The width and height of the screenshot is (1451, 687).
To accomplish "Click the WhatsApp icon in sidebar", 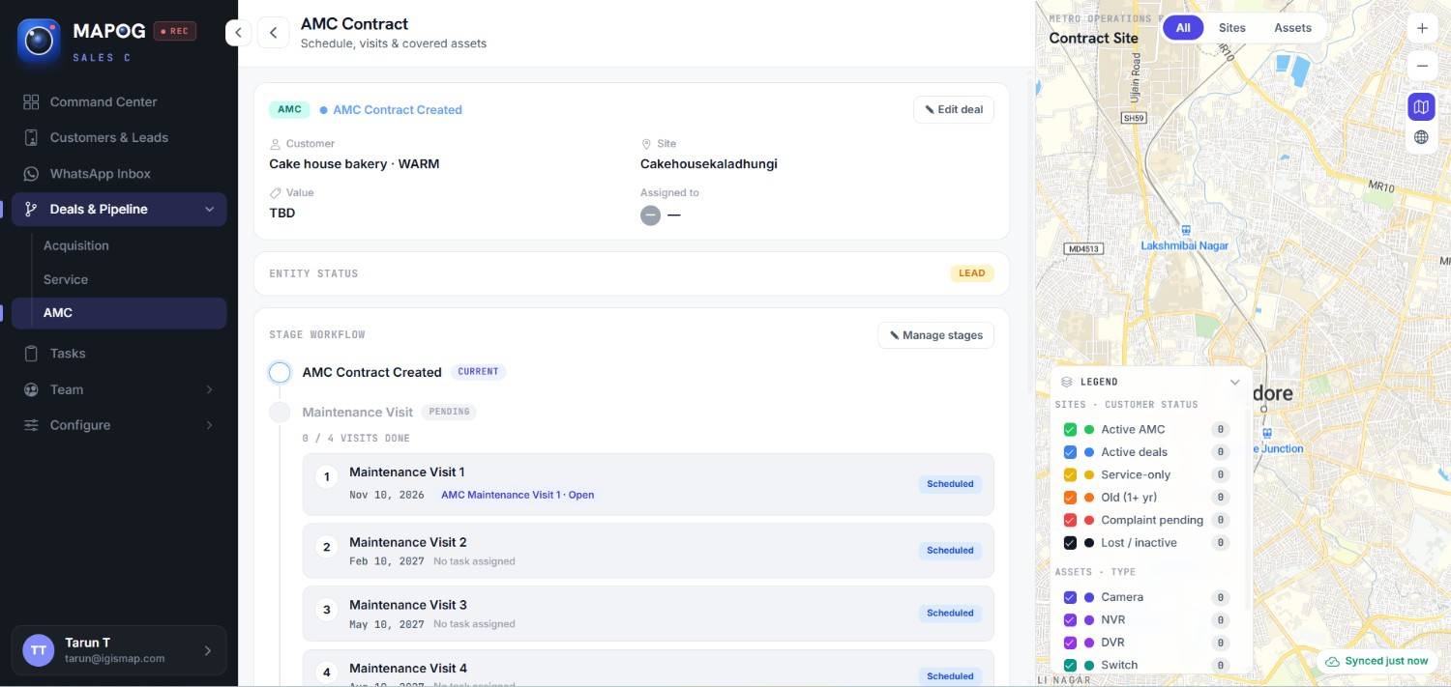I will (x=31, y=174).
